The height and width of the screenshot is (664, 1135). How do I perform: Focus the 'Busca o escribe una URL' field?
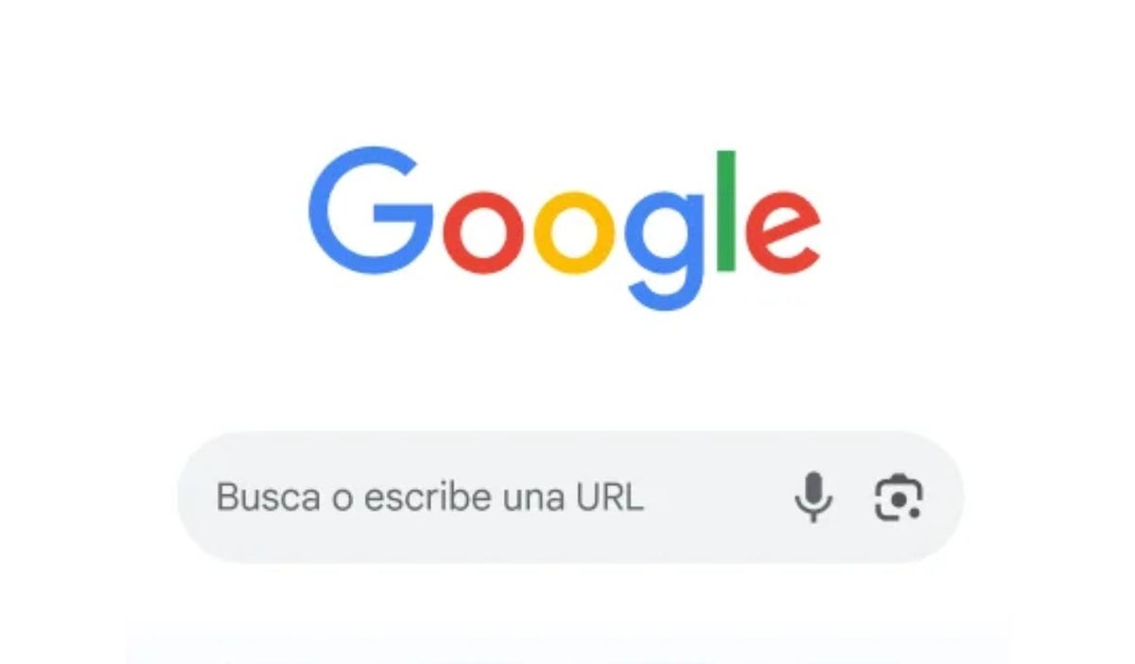(570, 498)
